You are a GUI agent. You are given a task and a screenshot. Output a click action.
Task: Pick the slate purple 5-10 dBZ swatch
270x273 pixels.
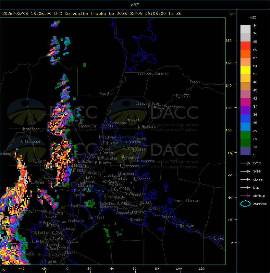pyautogui.click(x=245, y=151)
